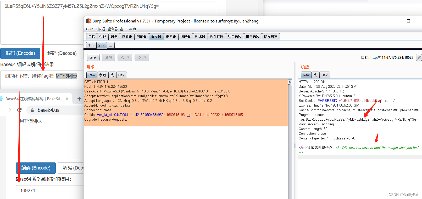The image size is (422, 199).
Task: Minimize the Burp Suite window
Action: pos(393,21)
